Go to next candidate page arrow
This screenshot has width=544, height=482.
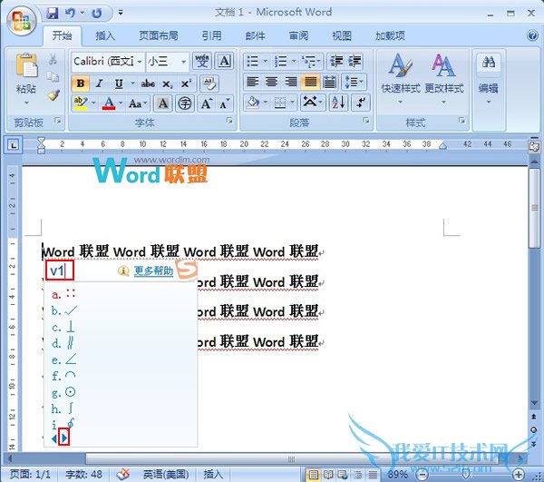point(64,438)
